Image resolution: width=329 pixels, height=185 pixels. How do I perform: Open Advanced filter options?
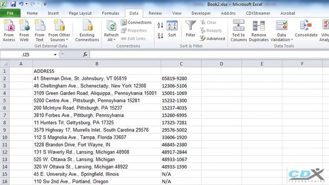click(212, 39)
